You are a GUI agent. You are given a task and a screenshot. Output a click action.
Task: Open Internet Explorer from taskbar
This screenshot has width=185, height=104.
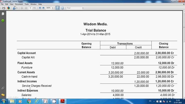[37, 101]
